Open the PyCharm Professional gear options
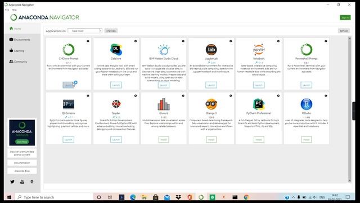Viewport: 360px width, 203px height. pos(278,96)
